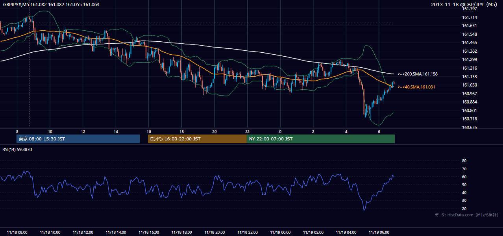The height and width of the screenshot is (236, 503).
Task: Click RSI scale value 30
Action: pos(464,201)
